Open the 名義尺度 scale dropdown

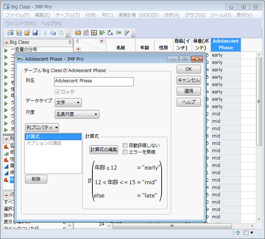pyautogui.click(x=77, y=114)
